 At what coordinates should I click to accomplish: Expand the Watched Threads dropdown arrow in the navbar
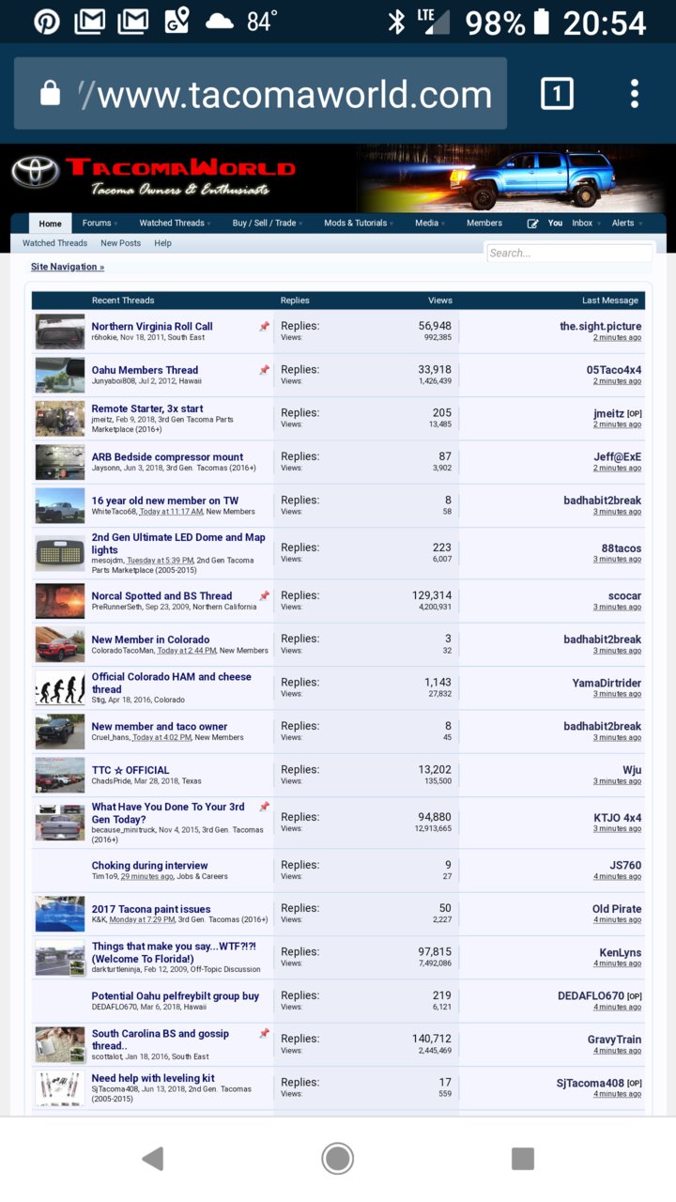[208, 224]
